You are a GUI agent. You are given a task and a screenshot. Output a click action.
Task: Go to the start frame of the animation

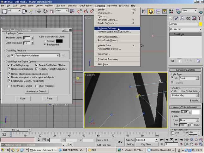pos(162,140)
